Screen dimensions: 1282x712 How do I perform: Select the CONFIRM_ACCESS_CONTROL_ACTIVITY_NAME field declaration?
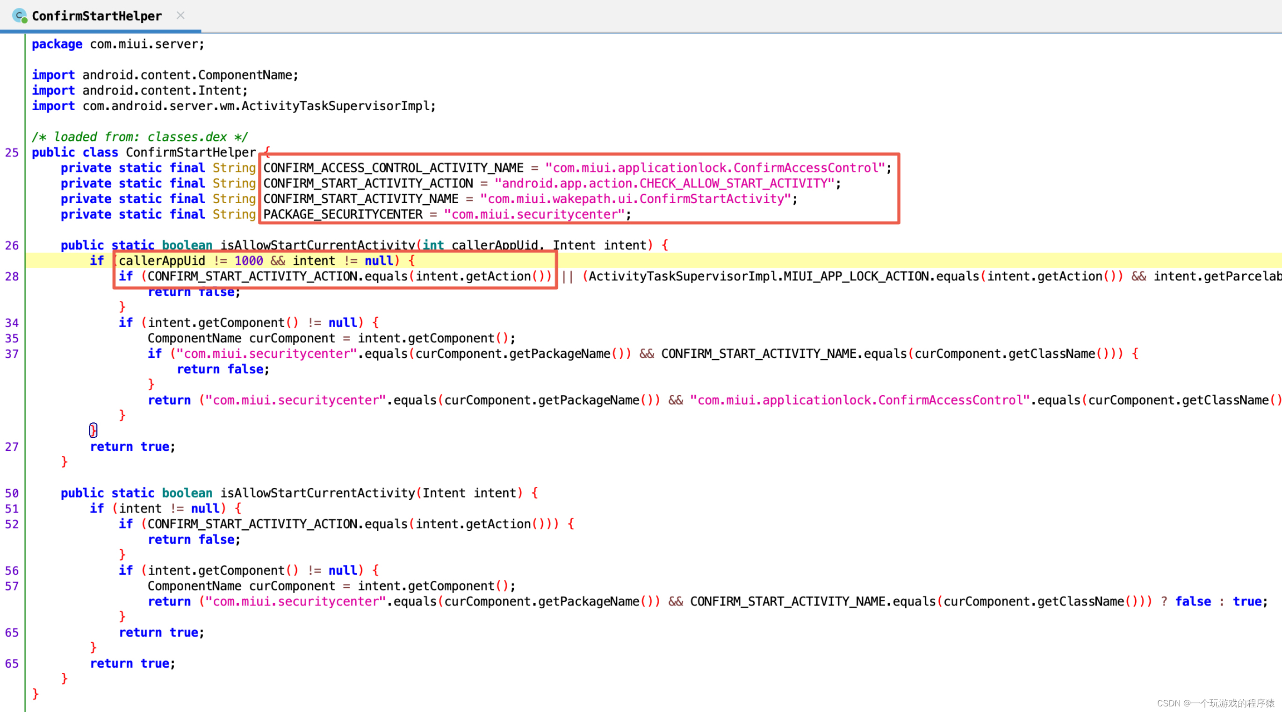393,168
